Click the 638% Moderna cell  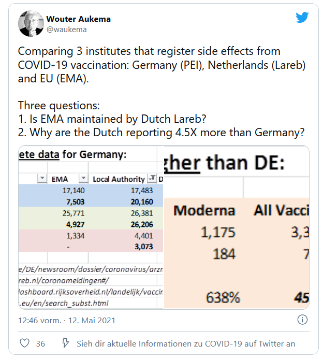click(223, 297)
